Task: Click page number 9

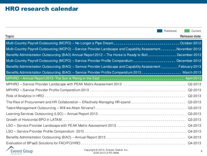Action: [x=201, y=151]
